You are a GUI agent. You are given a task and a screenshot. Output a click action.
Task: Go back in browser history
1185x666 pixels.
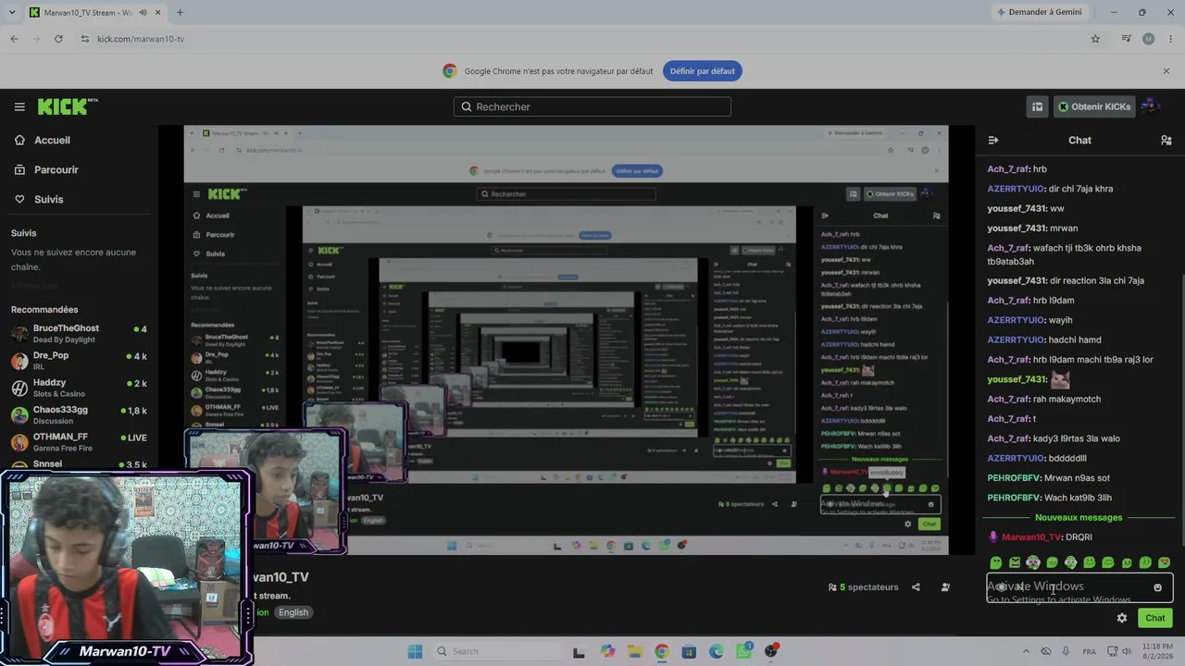pos(14,39)
